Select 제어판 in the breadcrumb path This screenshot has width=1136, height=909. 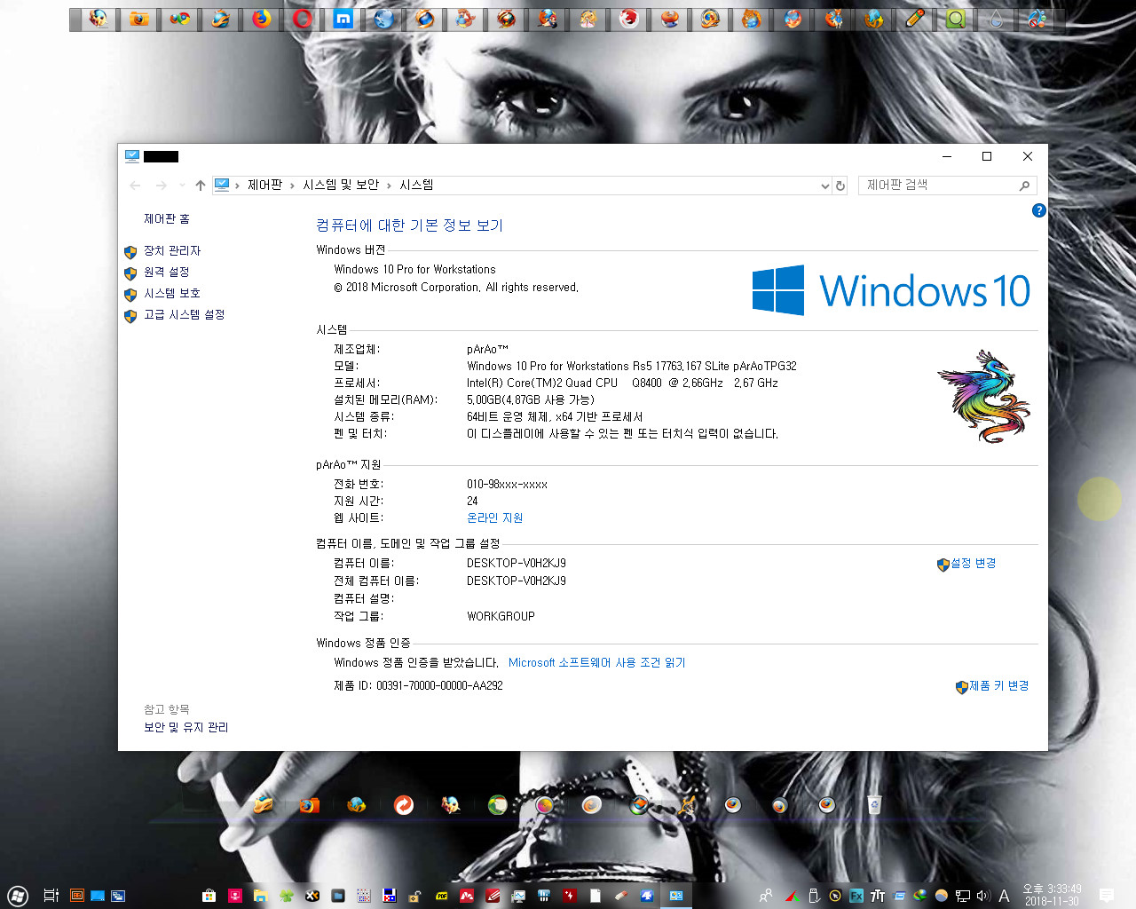(264, 185)
